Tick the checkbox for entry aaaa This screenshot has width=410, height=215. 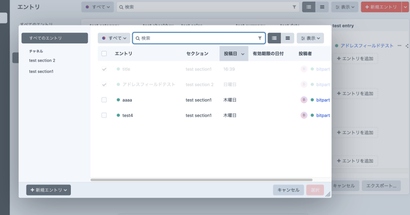tap(104, 100)
